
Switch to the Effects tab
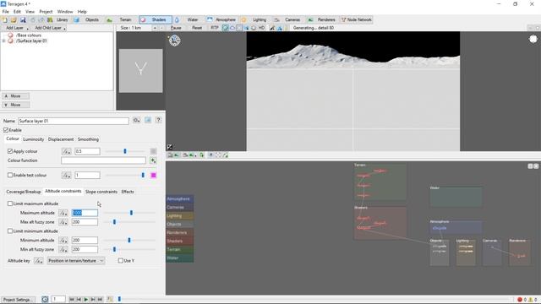pos(128,192)
